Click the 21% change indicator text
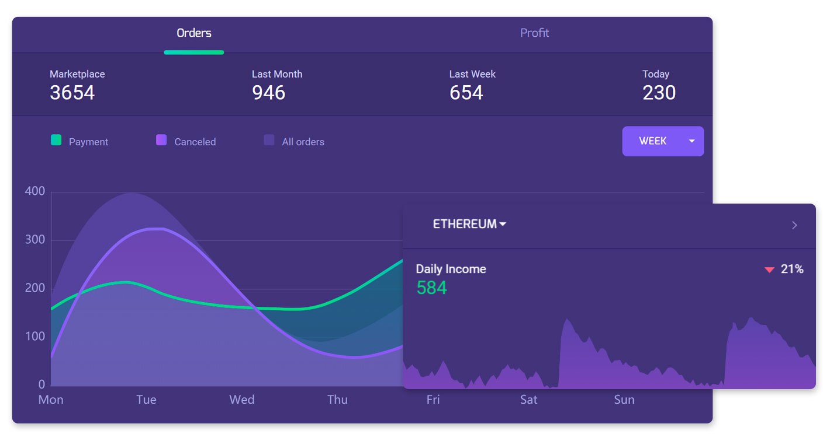 click(792, 269)
